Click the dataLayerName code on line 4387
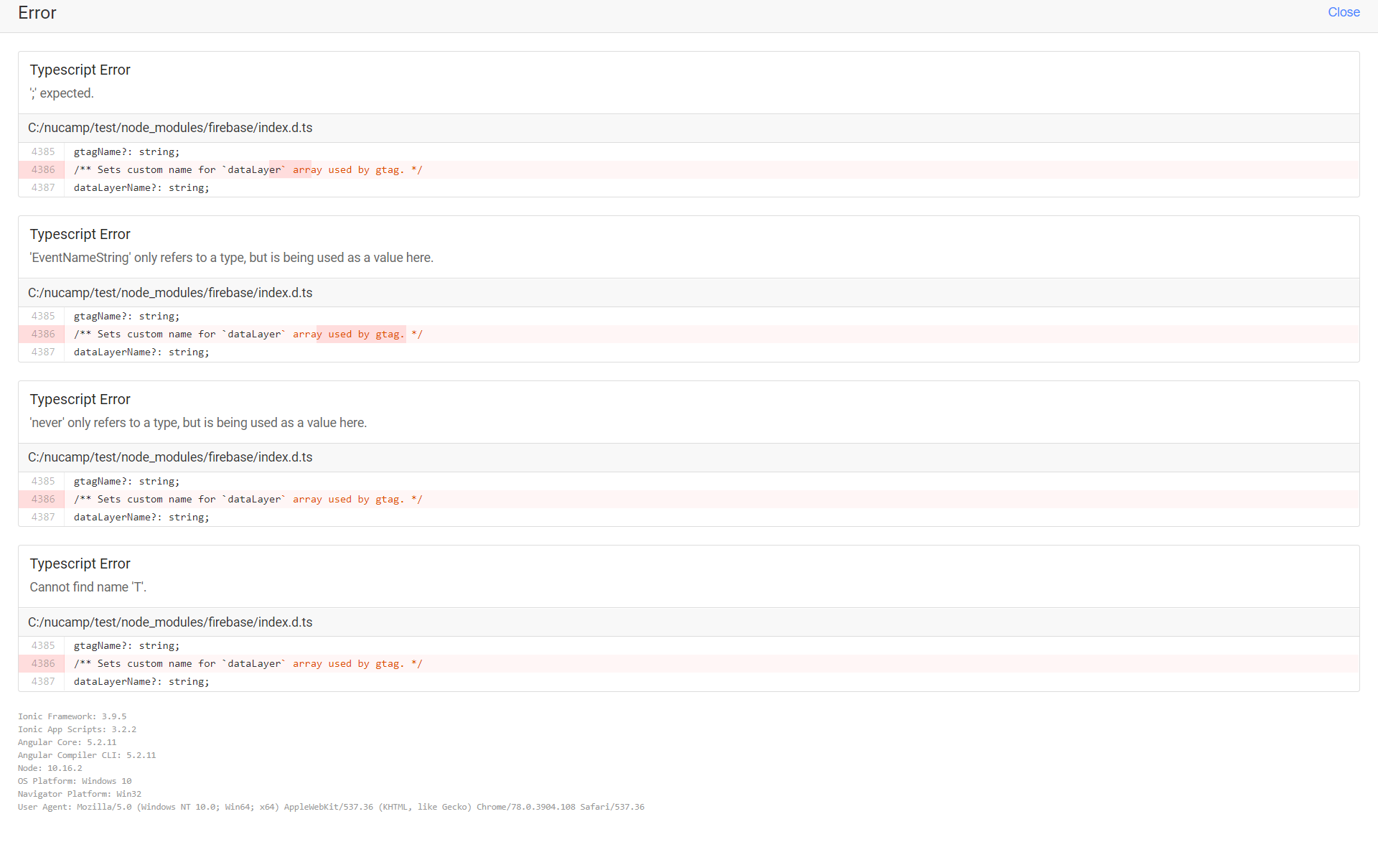Viewport: 1378px width, 842px height. tap(141, 187)
